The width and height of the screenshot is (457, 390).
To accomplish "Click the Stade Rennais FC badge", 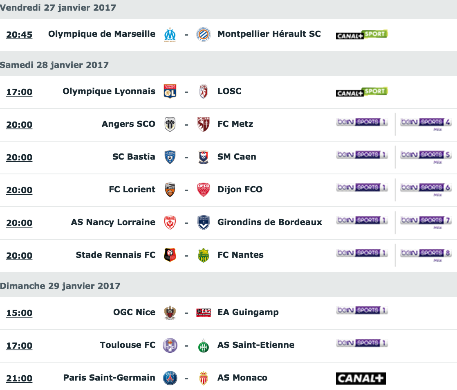I will [x=170, y=255].
